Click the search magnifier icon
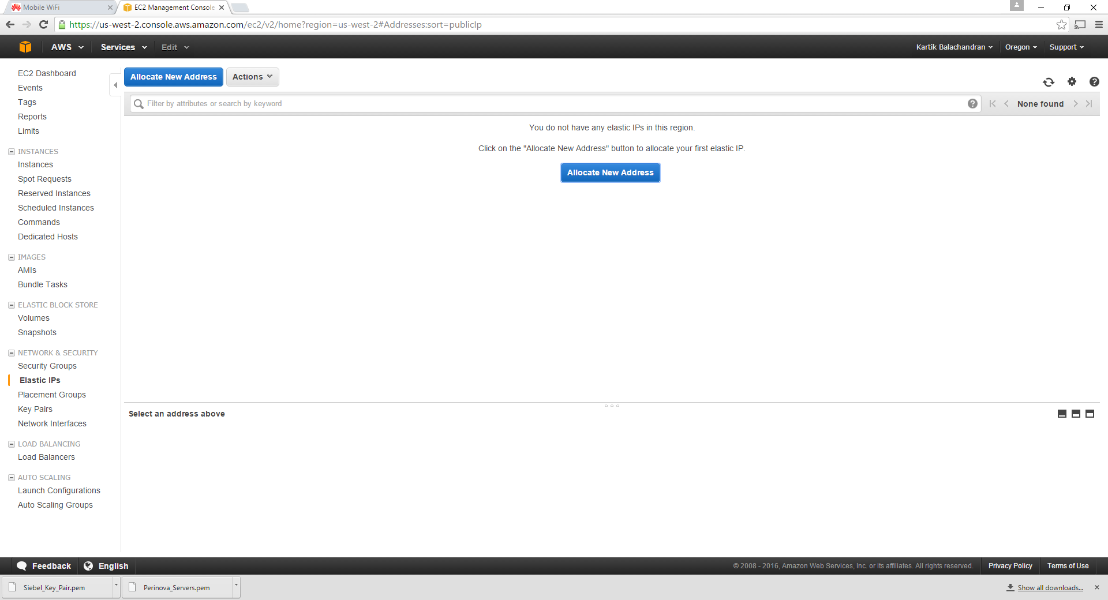Screen dimensions: 1108x600 138,104
